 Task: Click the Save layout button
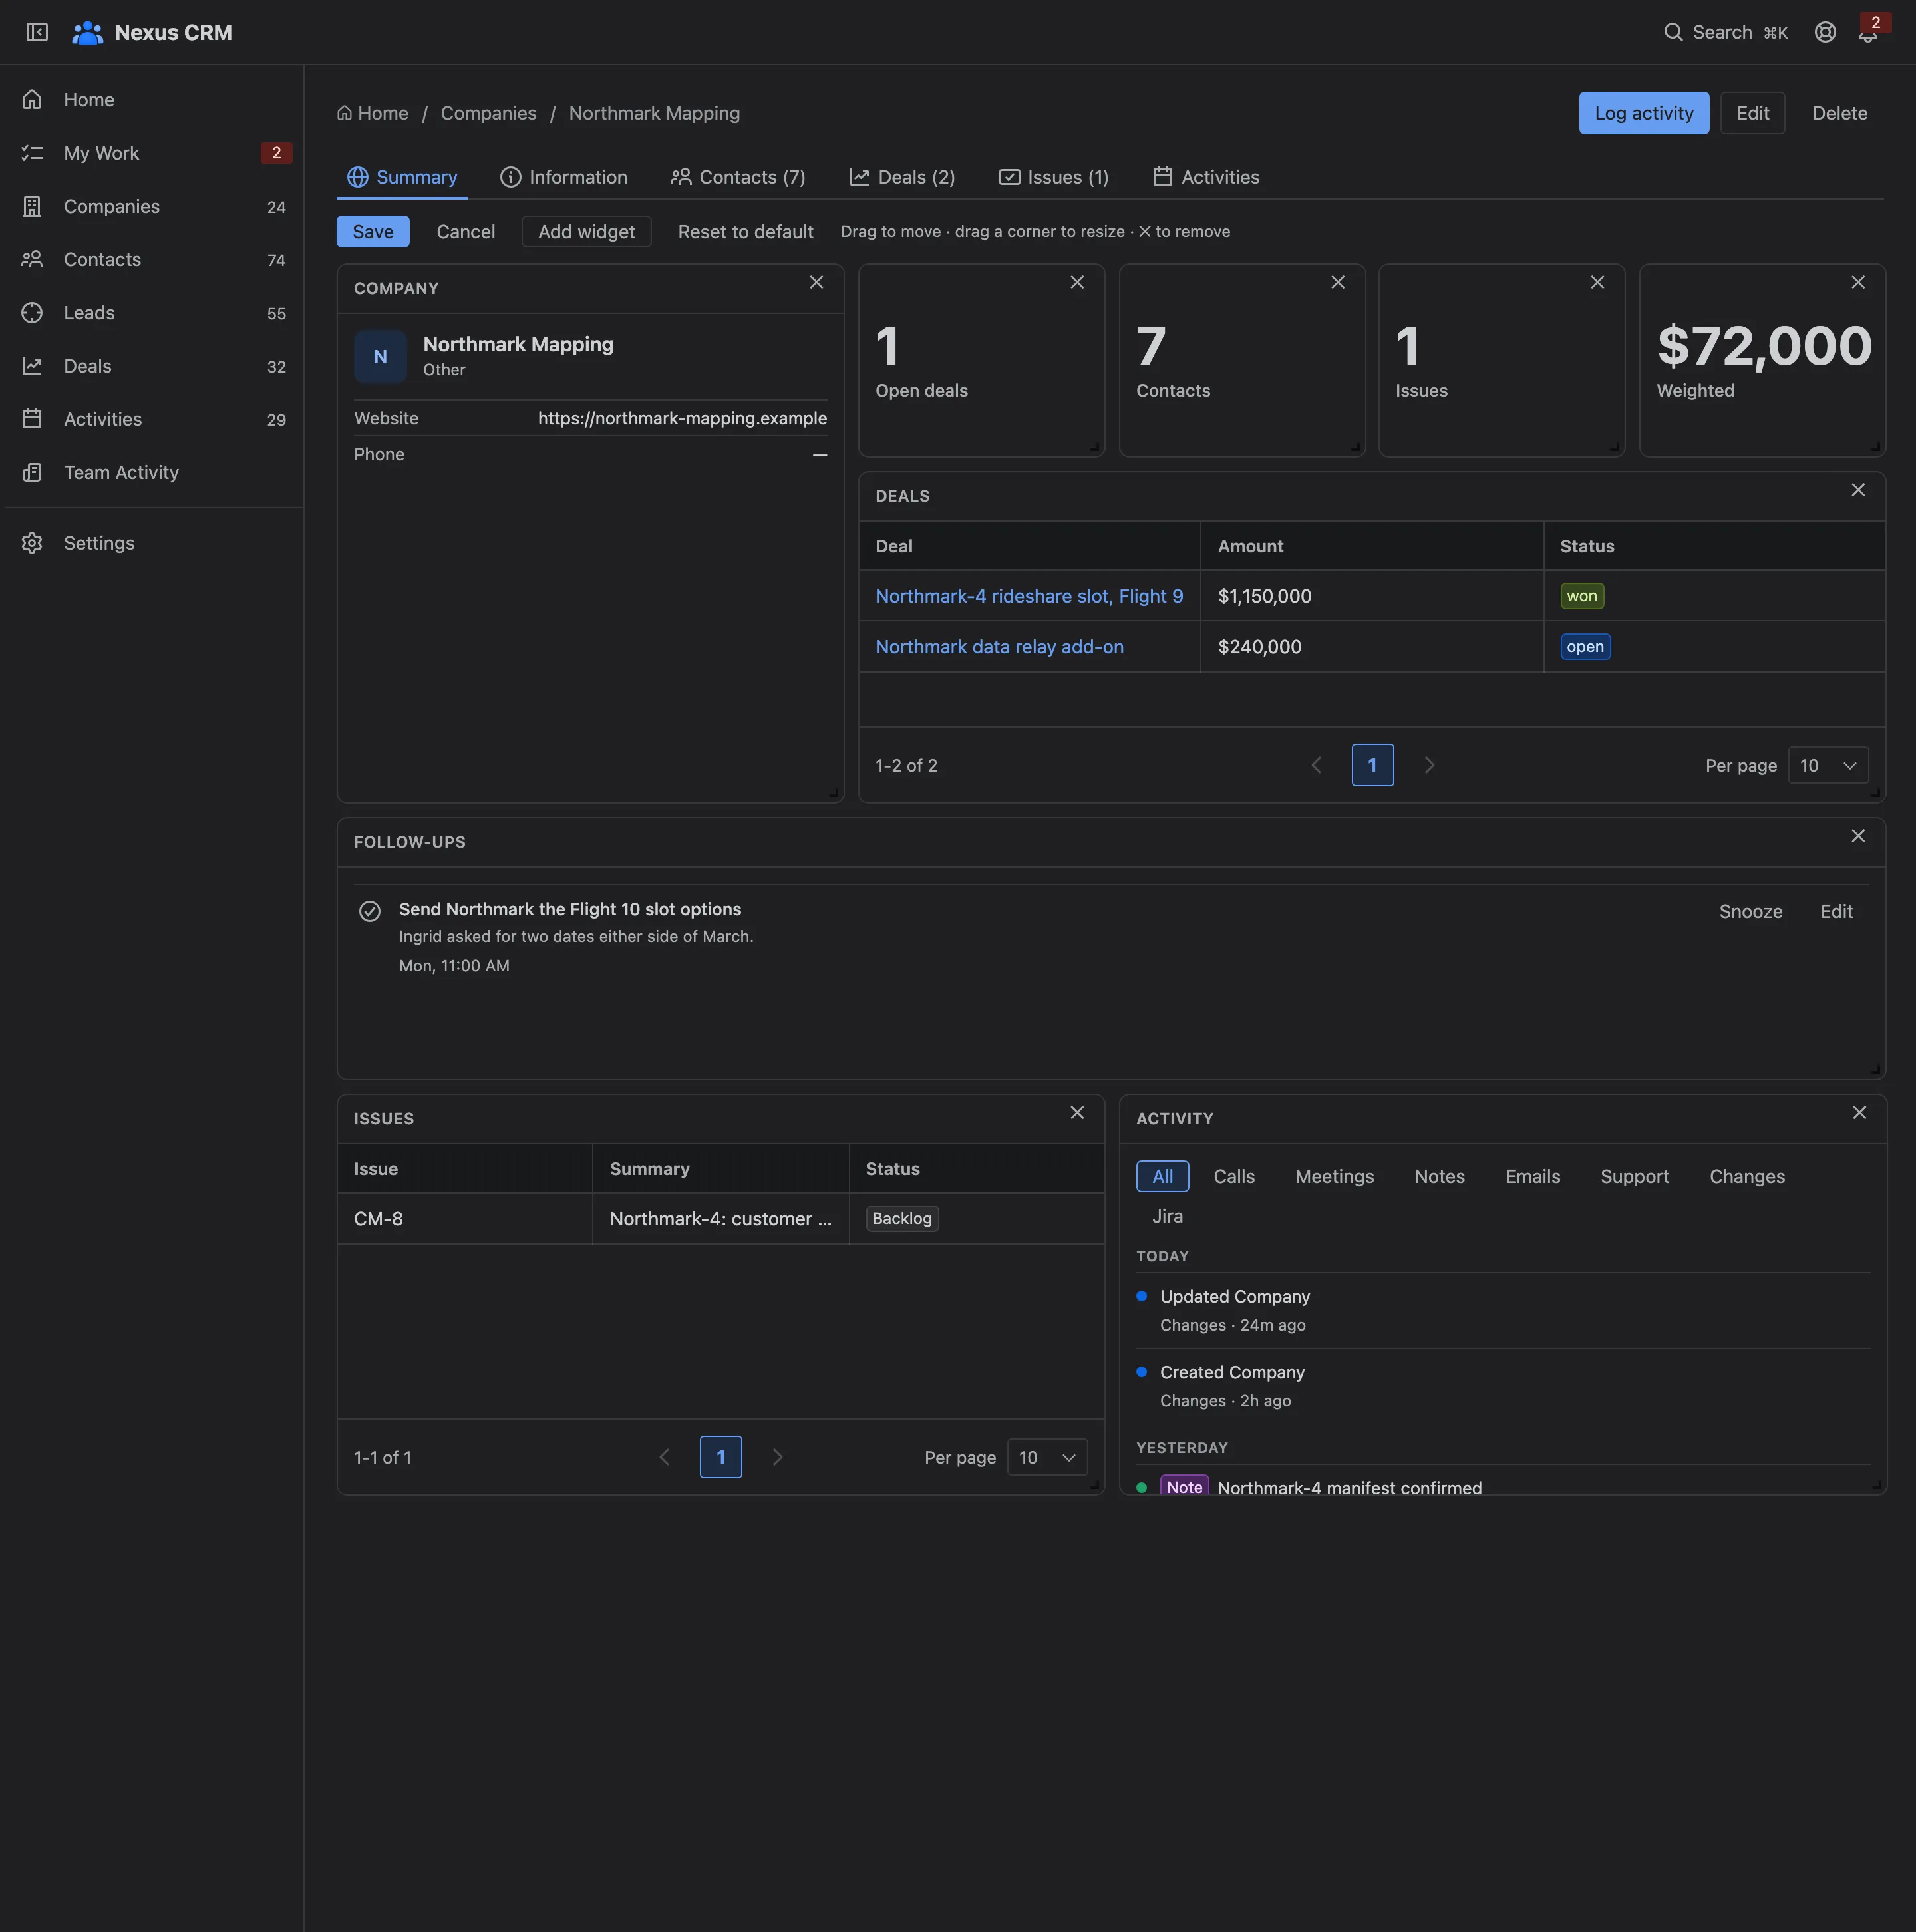click(x=373, y=232)
